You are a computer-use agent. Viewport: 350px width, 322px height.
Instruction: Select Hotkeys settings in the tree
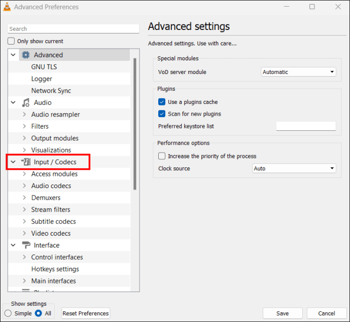click(x=55, y=269)
